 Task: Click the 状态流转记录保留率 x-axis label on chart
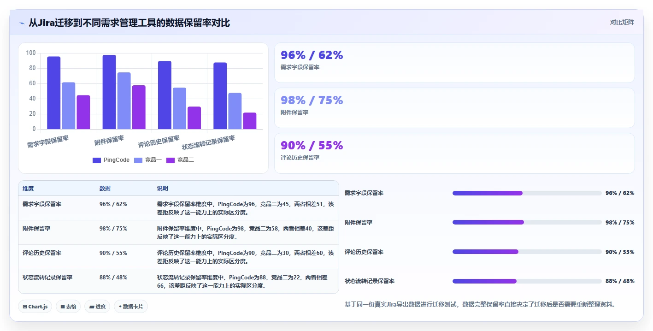tap(208, 143)
